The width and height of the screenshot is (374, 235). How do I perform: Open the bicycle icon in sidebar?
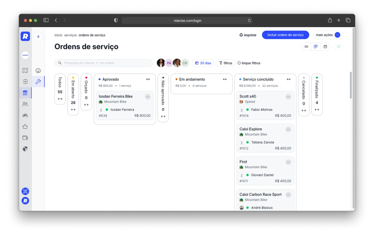[x=25, y=115]
